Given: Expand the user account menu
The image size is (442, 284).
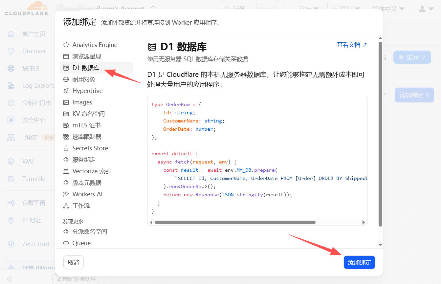Looking at the screenshot, I should click(x=426, y=9).
